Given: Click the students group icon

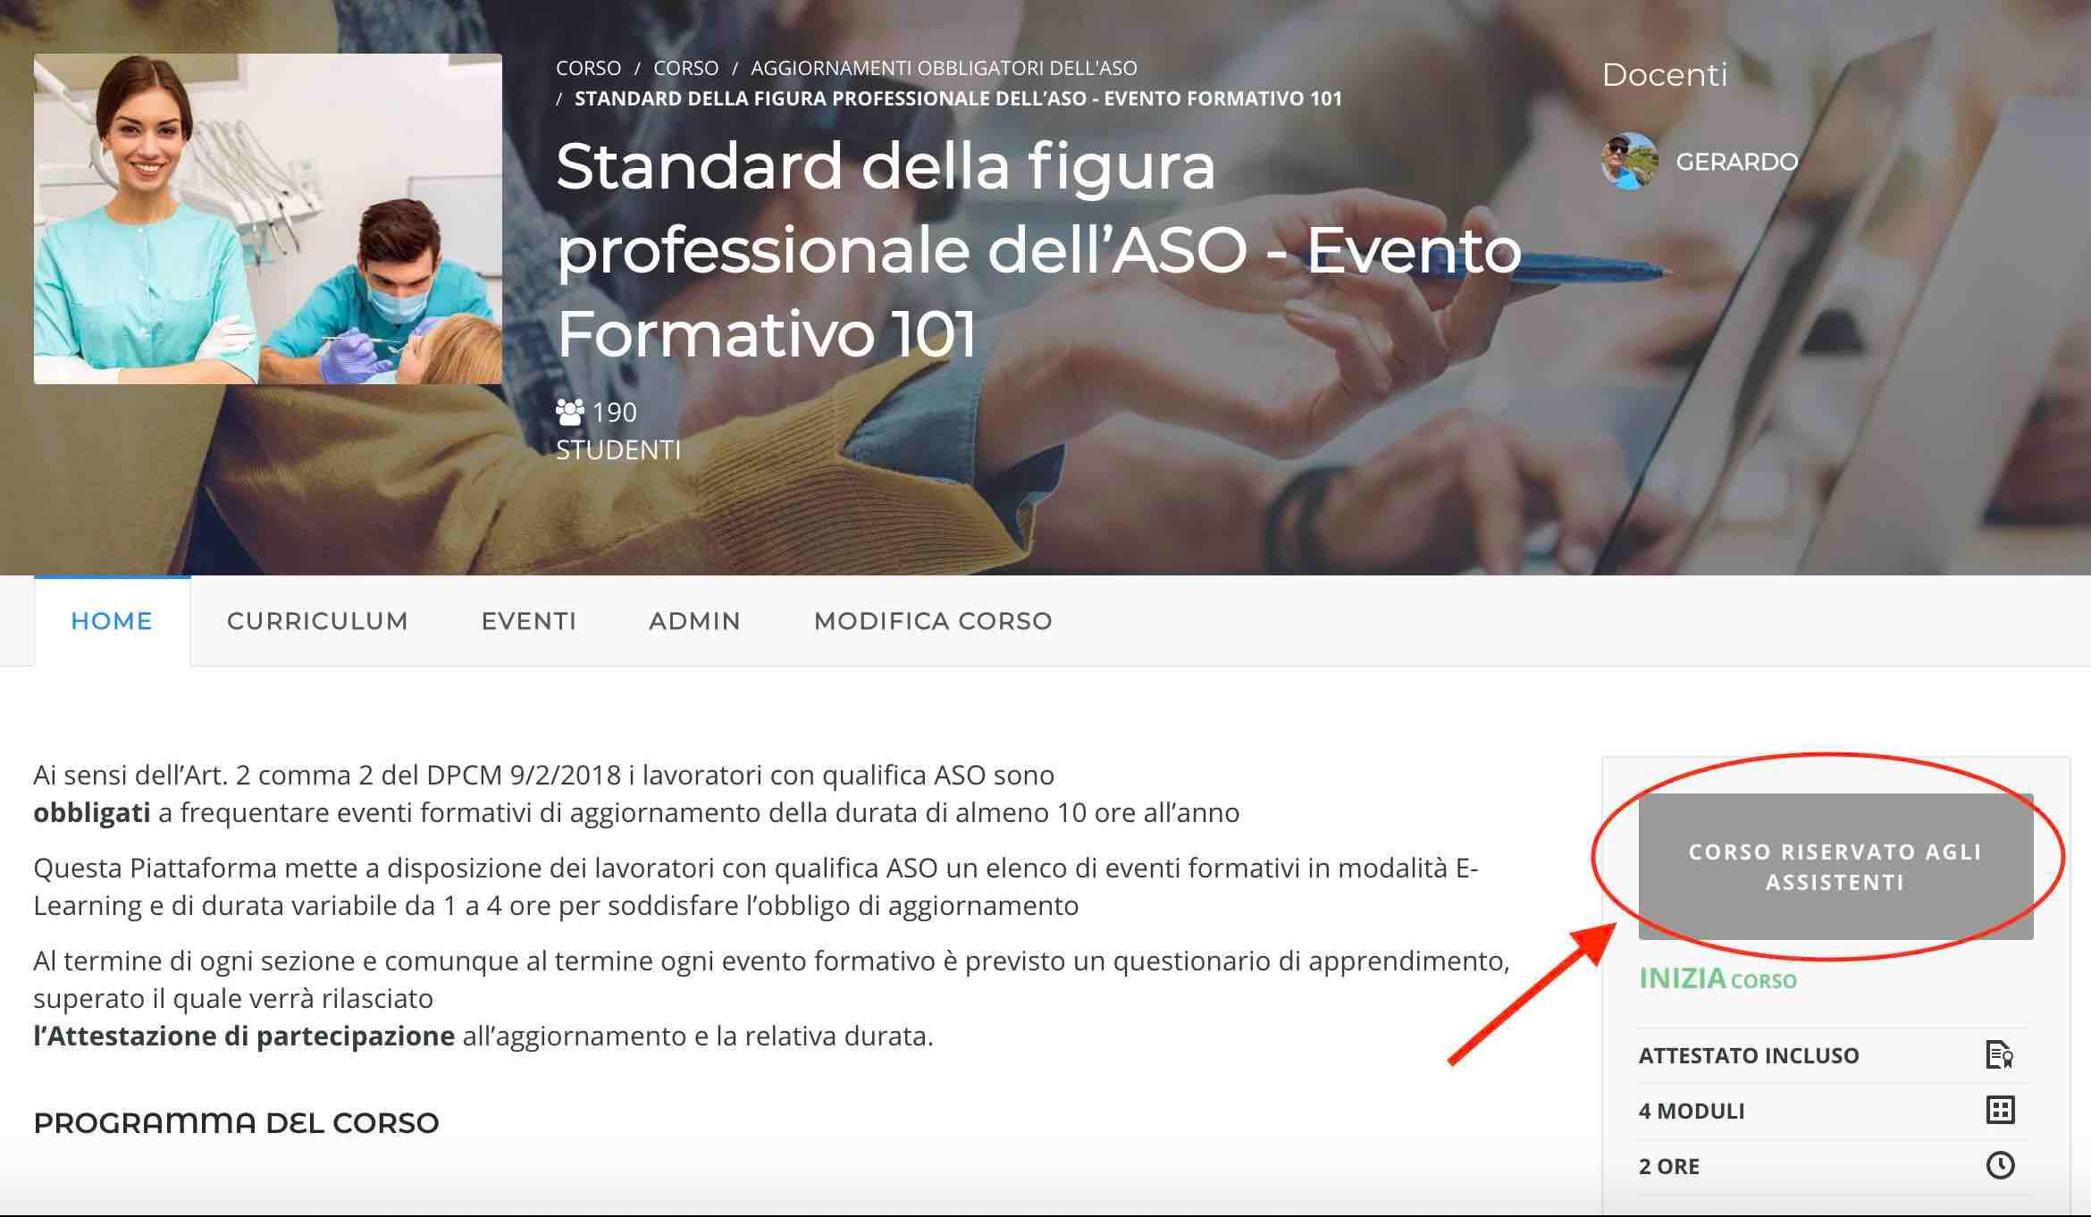Looking at the screenshot, I should (x=570, y=412).
